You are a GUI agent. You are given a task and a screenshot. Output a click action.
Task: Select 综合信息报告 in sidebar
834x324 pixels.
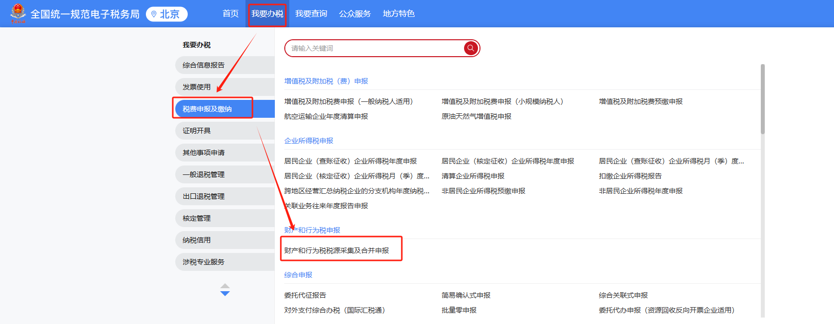[x=225, y=65]
